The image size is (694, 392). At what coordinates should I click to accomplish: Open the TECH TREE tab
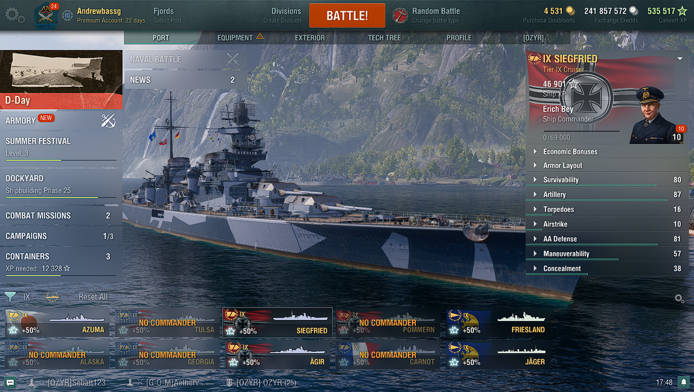384,37
